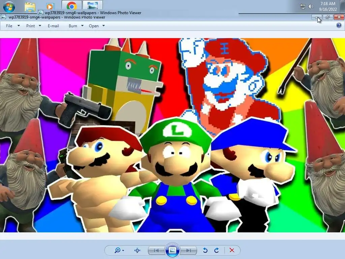345x259 pixels.
Task: Rotate image counterclockwise
Action: pos(205,251)
